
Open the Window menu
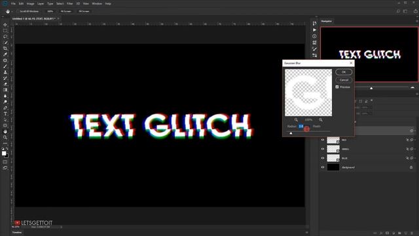(97, 4)
